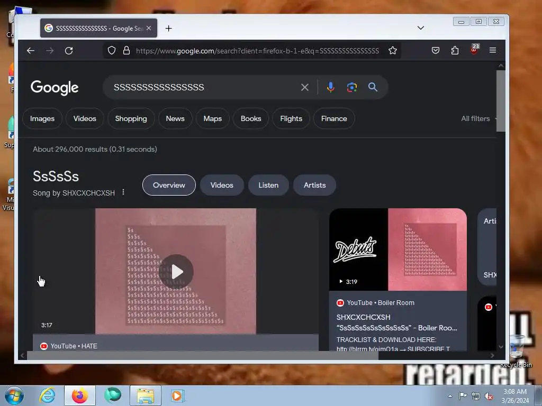This screenshot has height=406, width=542.
Task: Open the Action Center flag icon
Action: [463, 395]
